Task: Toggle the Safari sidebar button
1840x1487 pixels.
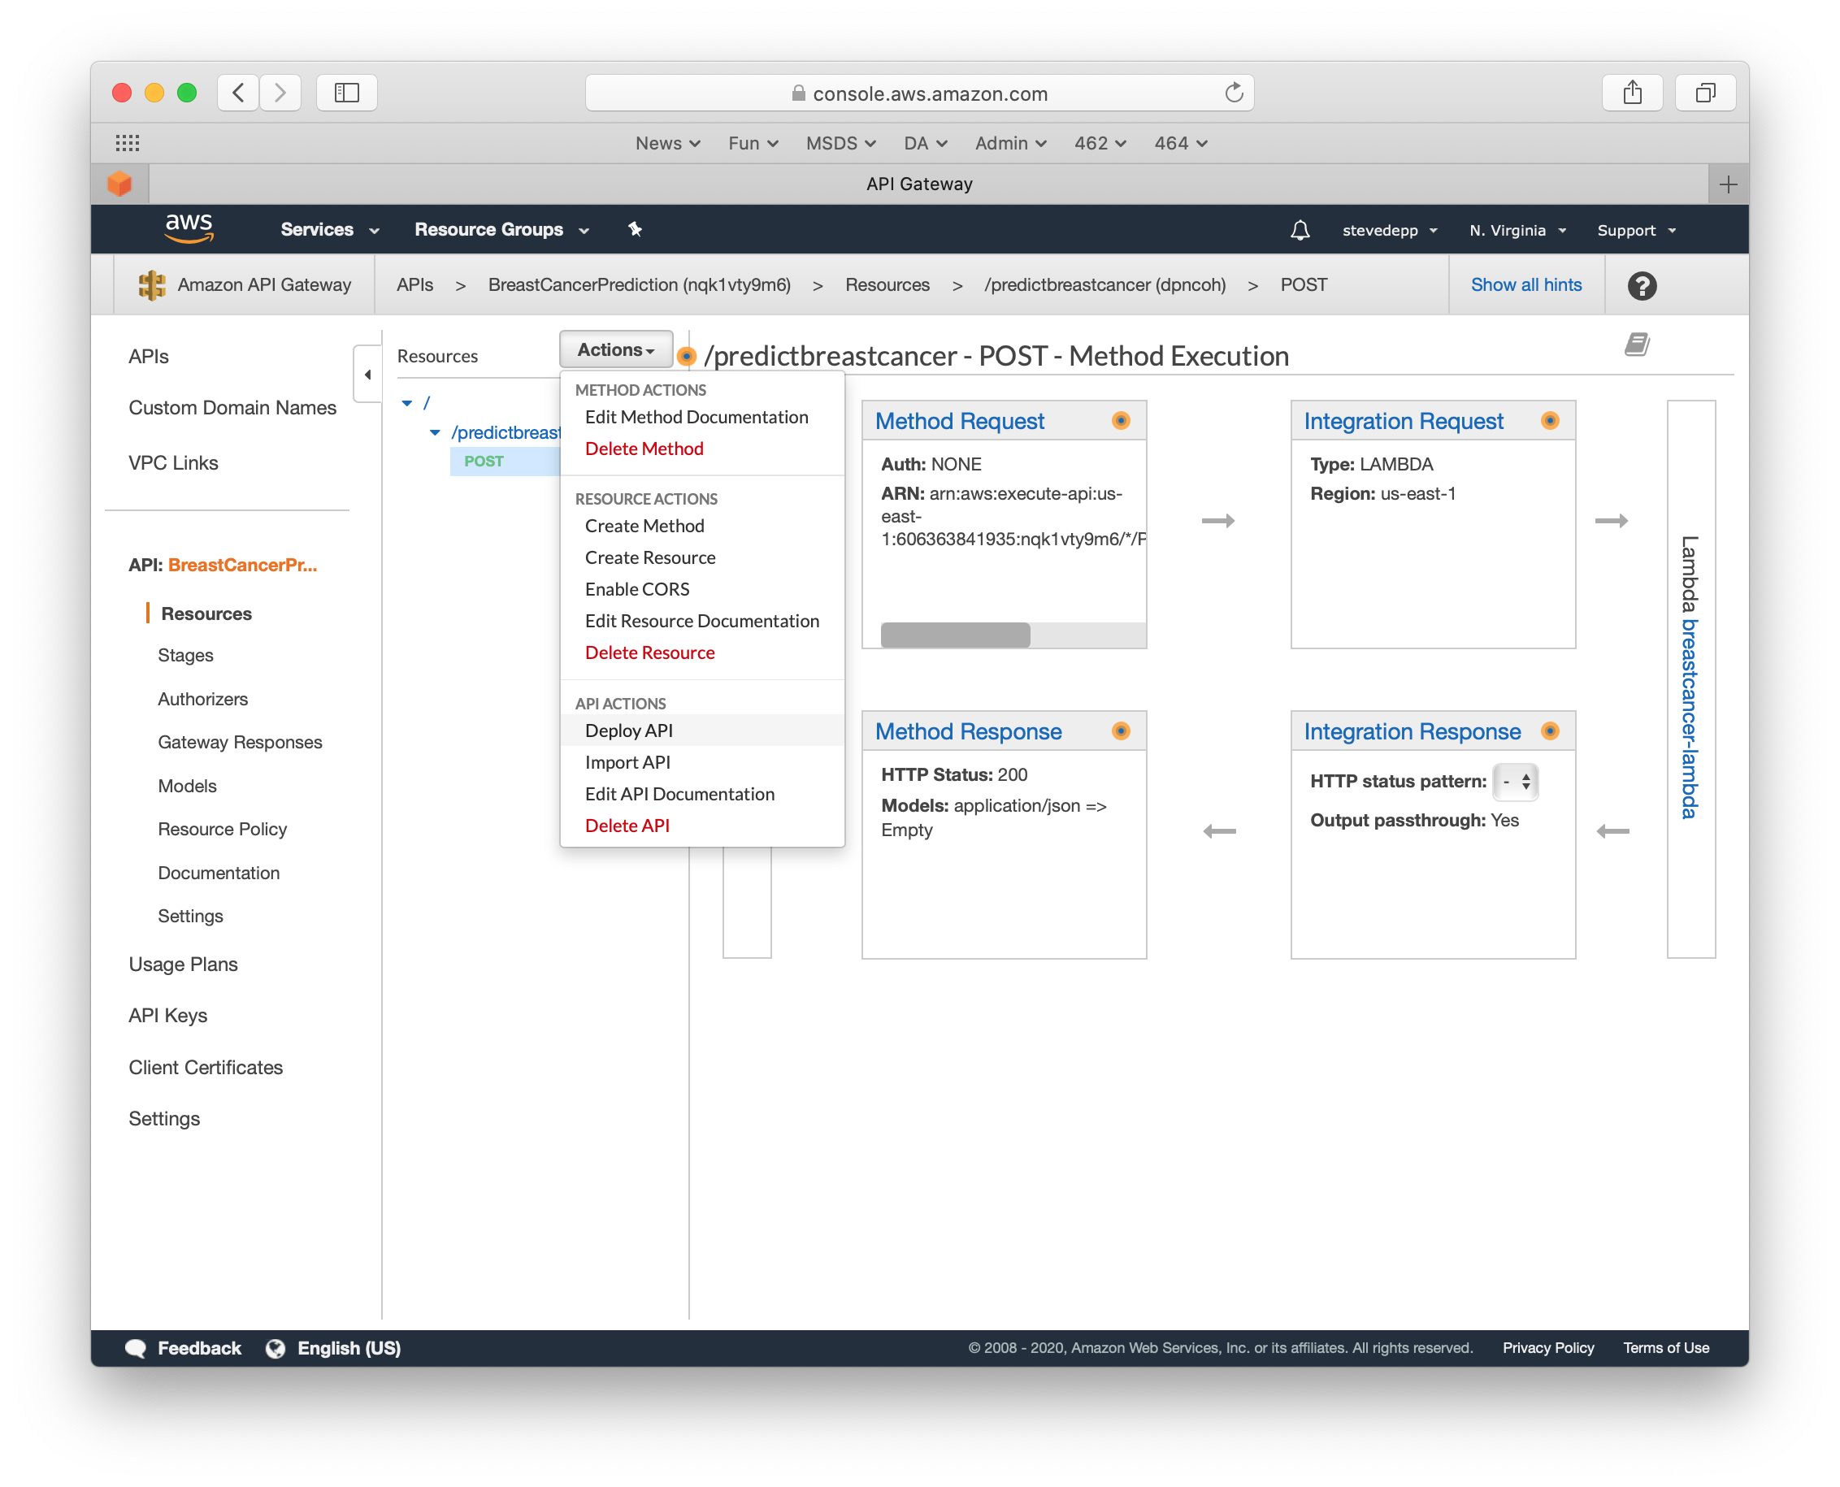Action: (347, 93)
